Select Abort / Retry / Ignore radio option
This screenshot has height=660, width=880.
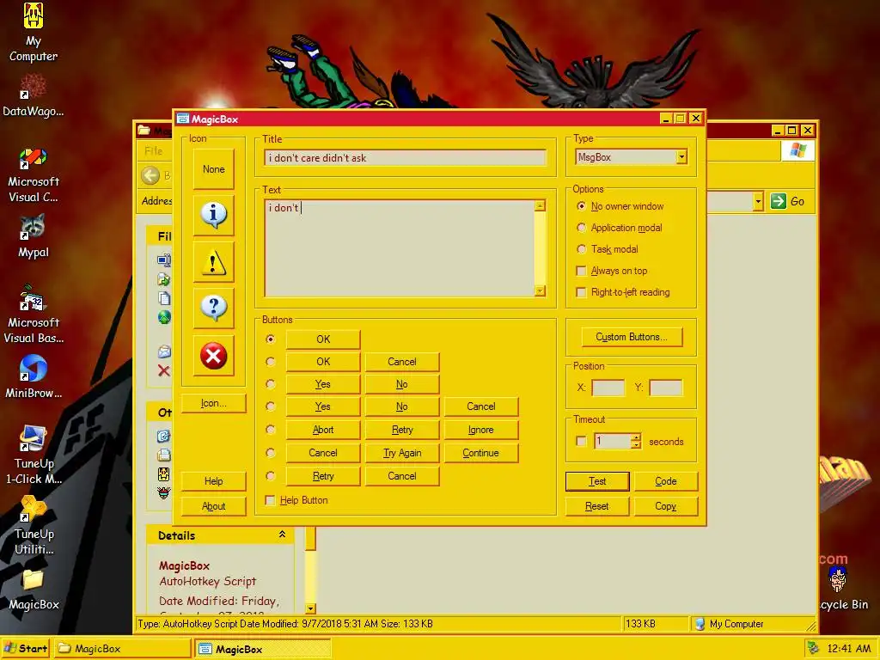(x=271, y=430)
